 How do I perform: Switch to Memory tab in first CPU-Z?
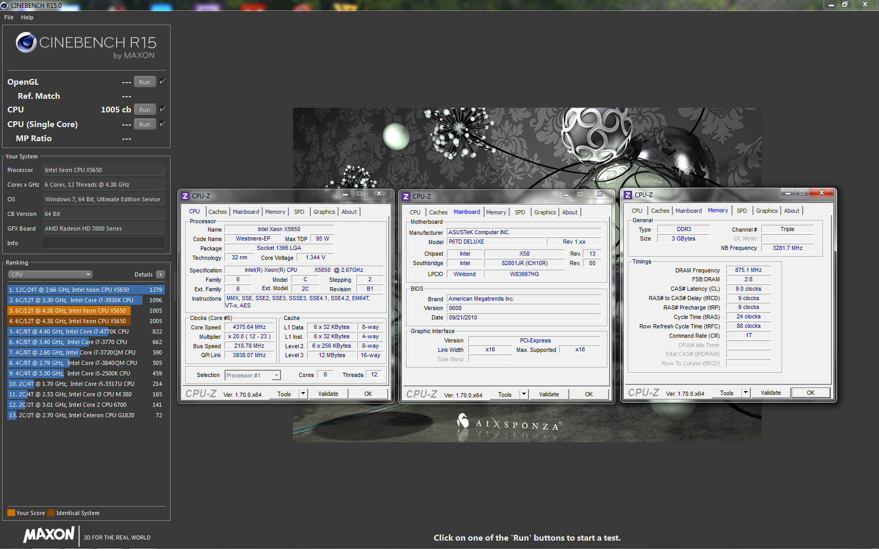coord(275,212)
